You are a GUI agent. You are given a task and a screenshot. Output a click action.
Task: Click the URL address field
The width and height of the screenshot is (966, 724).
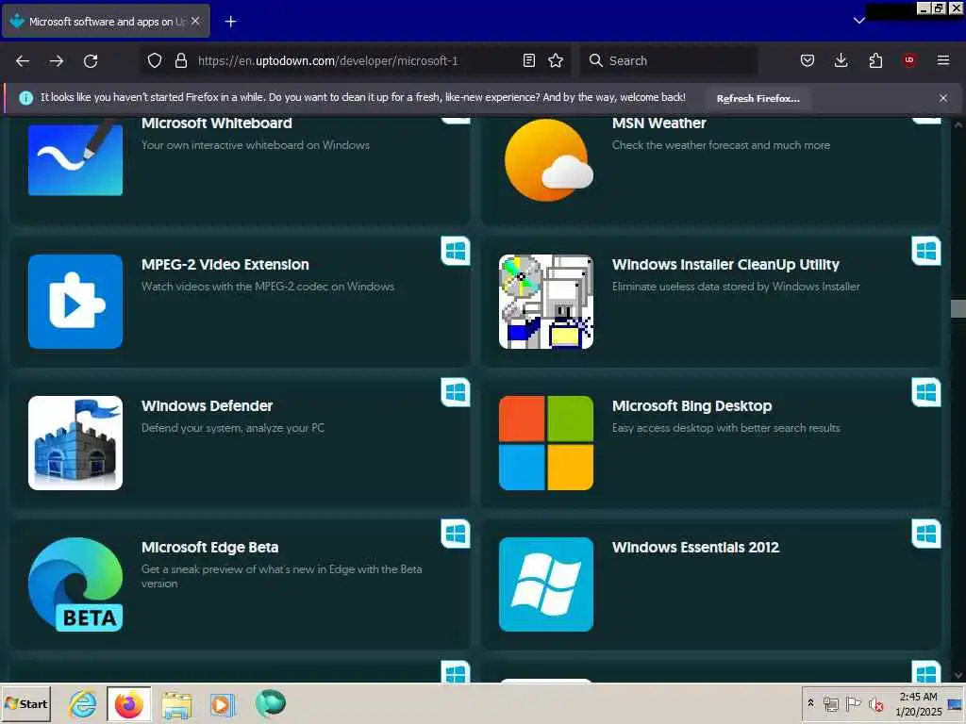click(x=355, y=60)
